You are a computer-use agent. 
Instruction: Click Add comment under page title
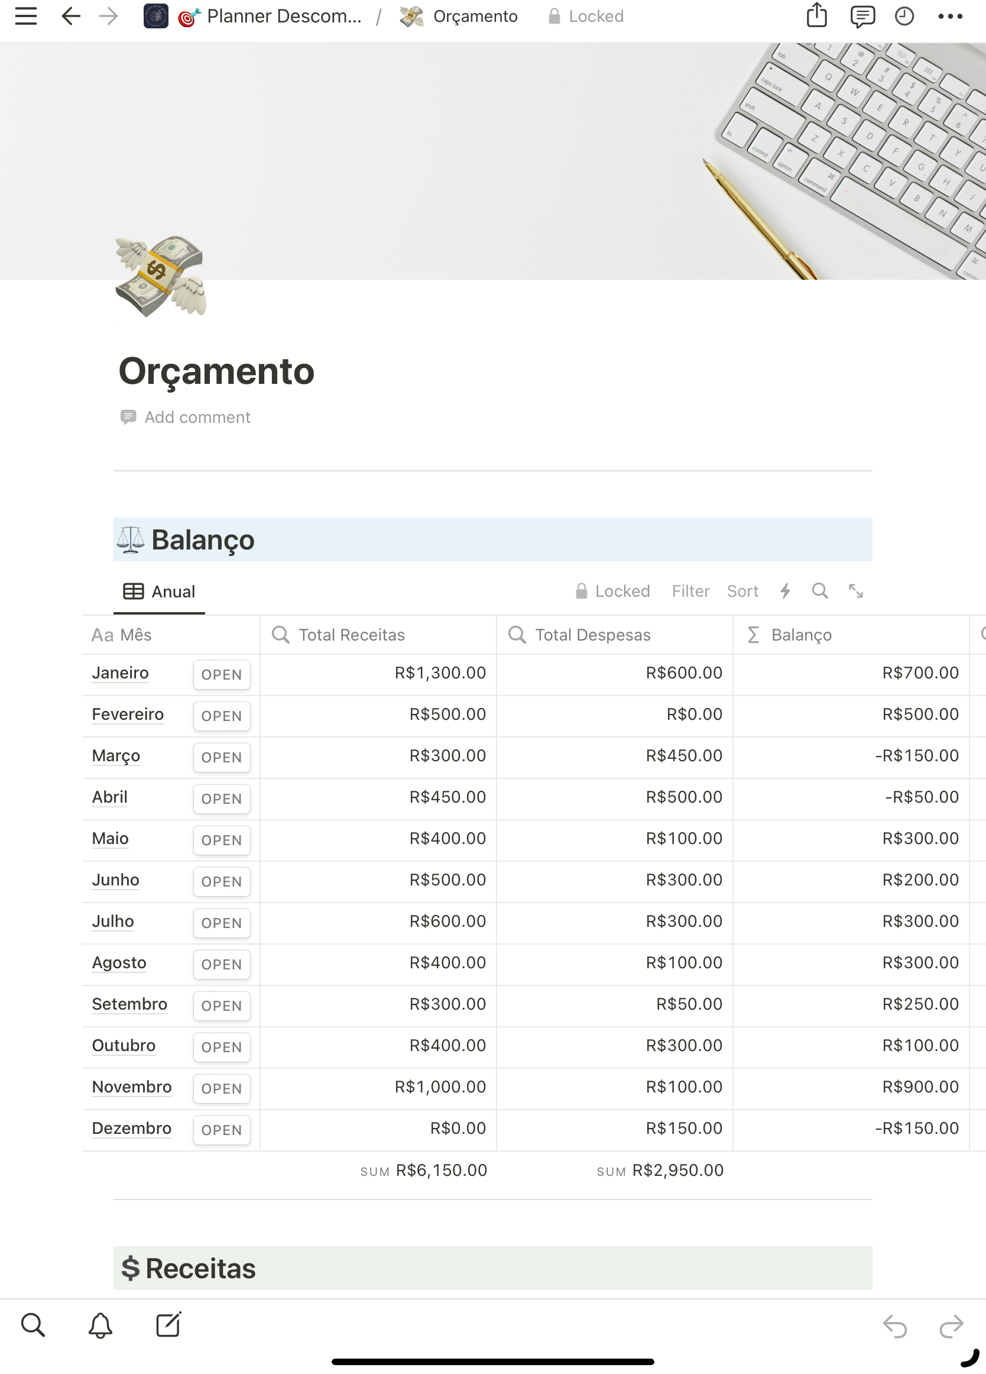[197, 418]
